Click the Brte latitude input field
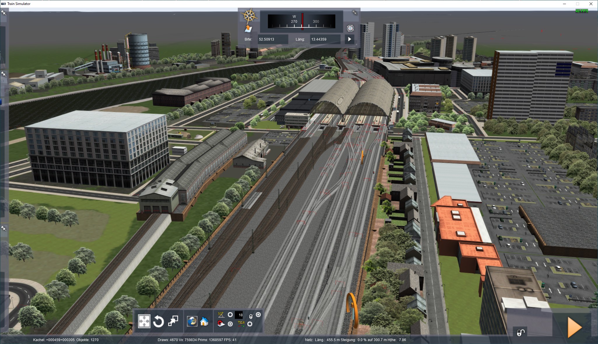Viewport: 598px width, 344px height. click(272, 39)
